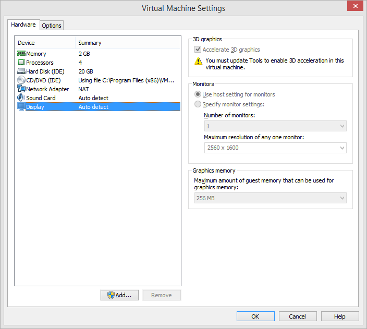Click the yellow warning triangle icon
The height and width of the screenshot is (329, 367).
pyautogui.click(x=198, y=61)
